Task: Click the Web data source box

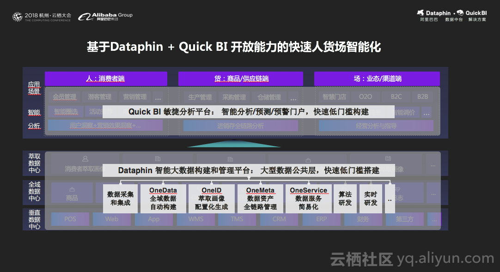Action: (112, 219)
